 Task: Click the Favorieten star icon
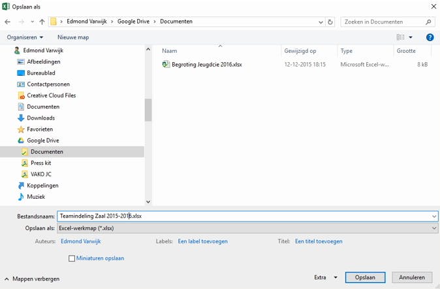point(21,129)
